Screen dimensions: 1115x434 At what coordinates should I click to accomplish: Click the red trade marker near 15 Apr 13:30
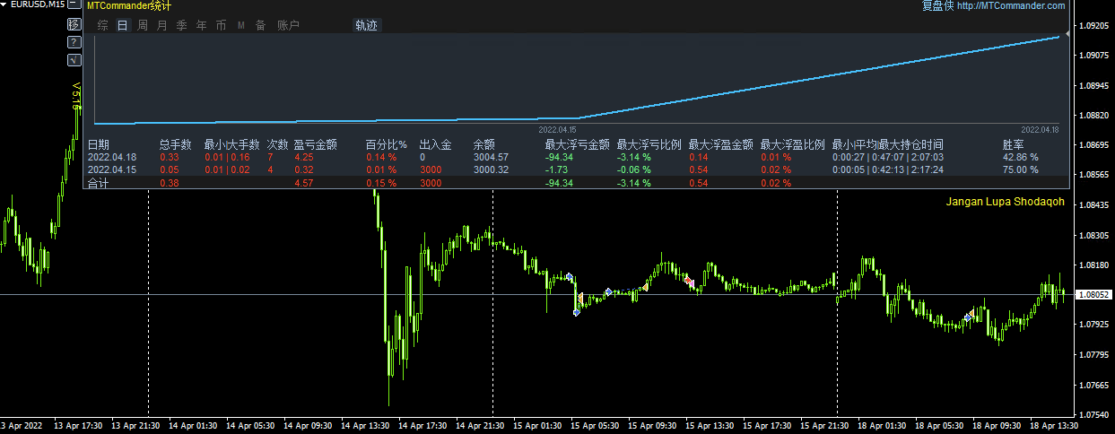click(689, 282)
